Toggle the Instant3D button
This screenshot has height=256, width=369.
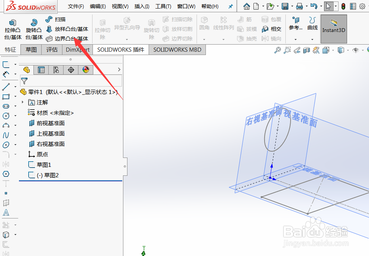point(334,29)
